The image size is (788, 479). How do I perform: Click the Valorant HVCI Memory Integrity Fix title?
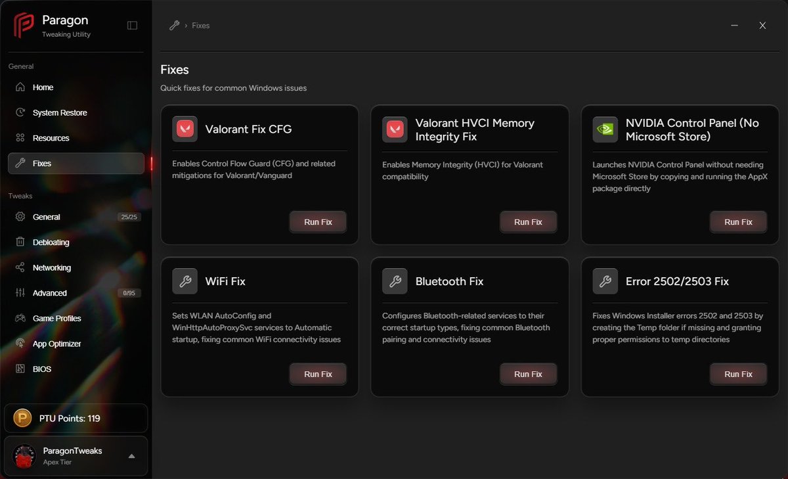pos(475,130)
